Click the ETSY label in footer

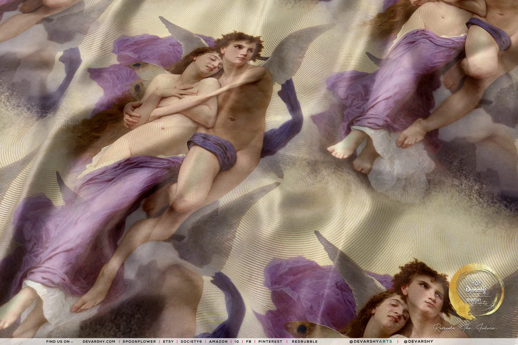coord(168,341)
